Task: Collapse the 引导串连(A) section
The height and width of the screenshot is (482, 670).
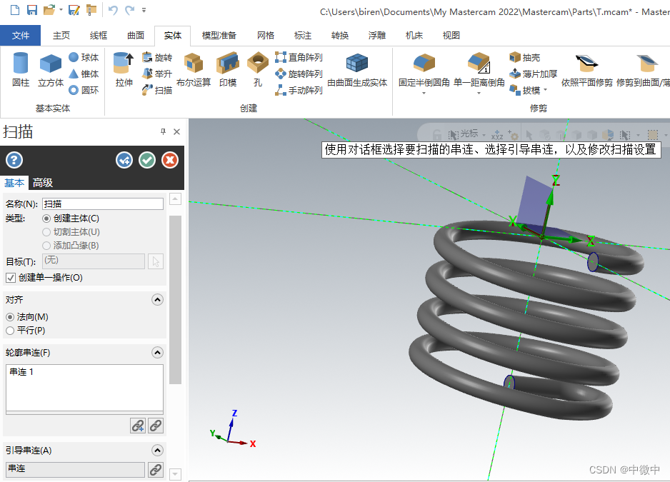Action: click(157, 451)
